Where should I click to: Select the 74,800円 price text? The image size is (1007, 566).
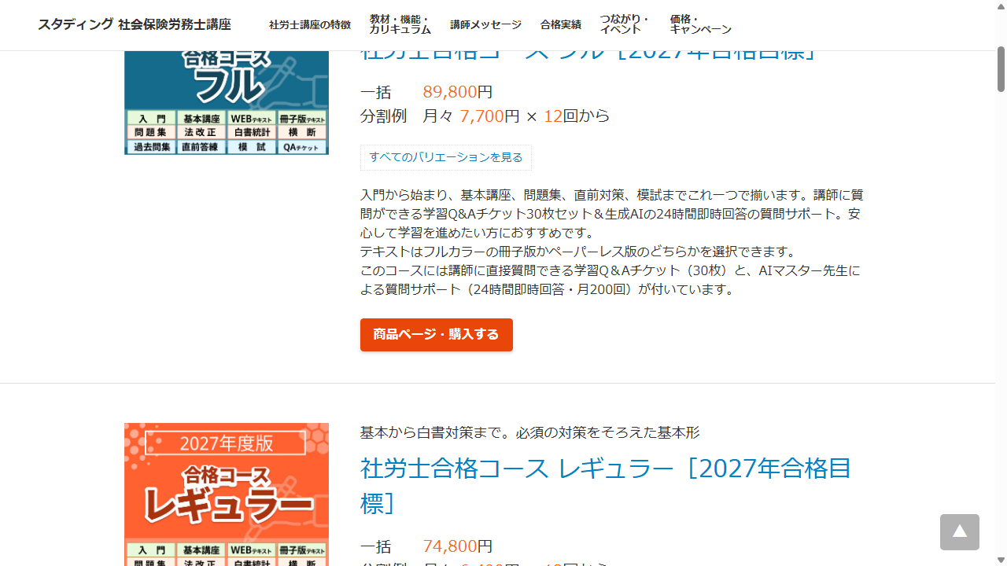point(458,546)
